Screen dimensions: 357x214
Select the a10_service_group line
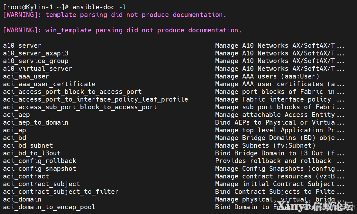coord(36,61)
